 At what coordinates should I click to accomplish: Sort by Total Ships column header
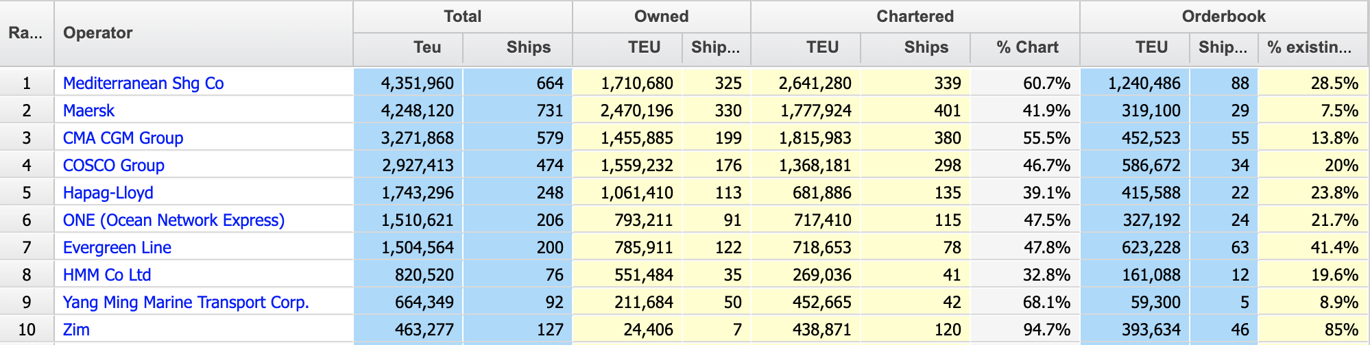pyautogui.click(x=528, y=47)
